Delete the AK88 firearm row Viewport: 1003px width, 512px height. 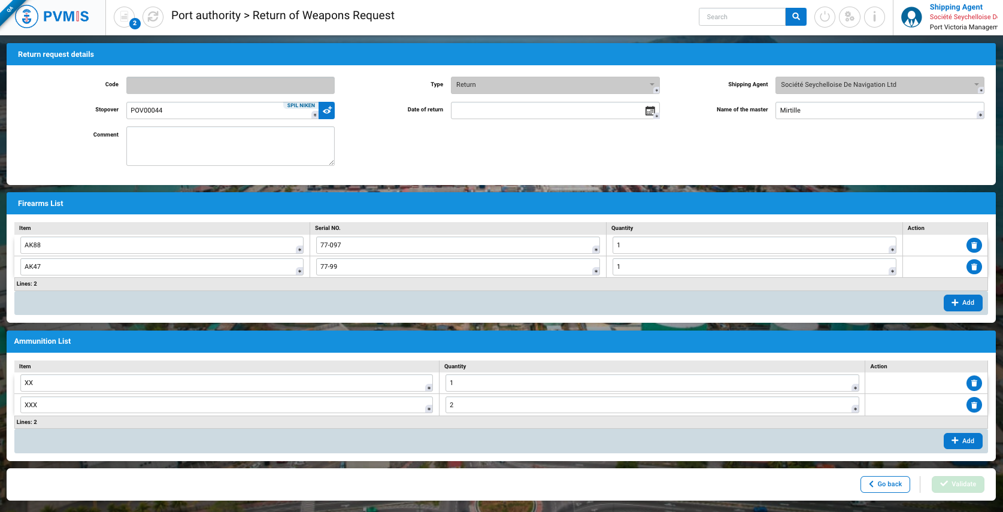[974, 246]
